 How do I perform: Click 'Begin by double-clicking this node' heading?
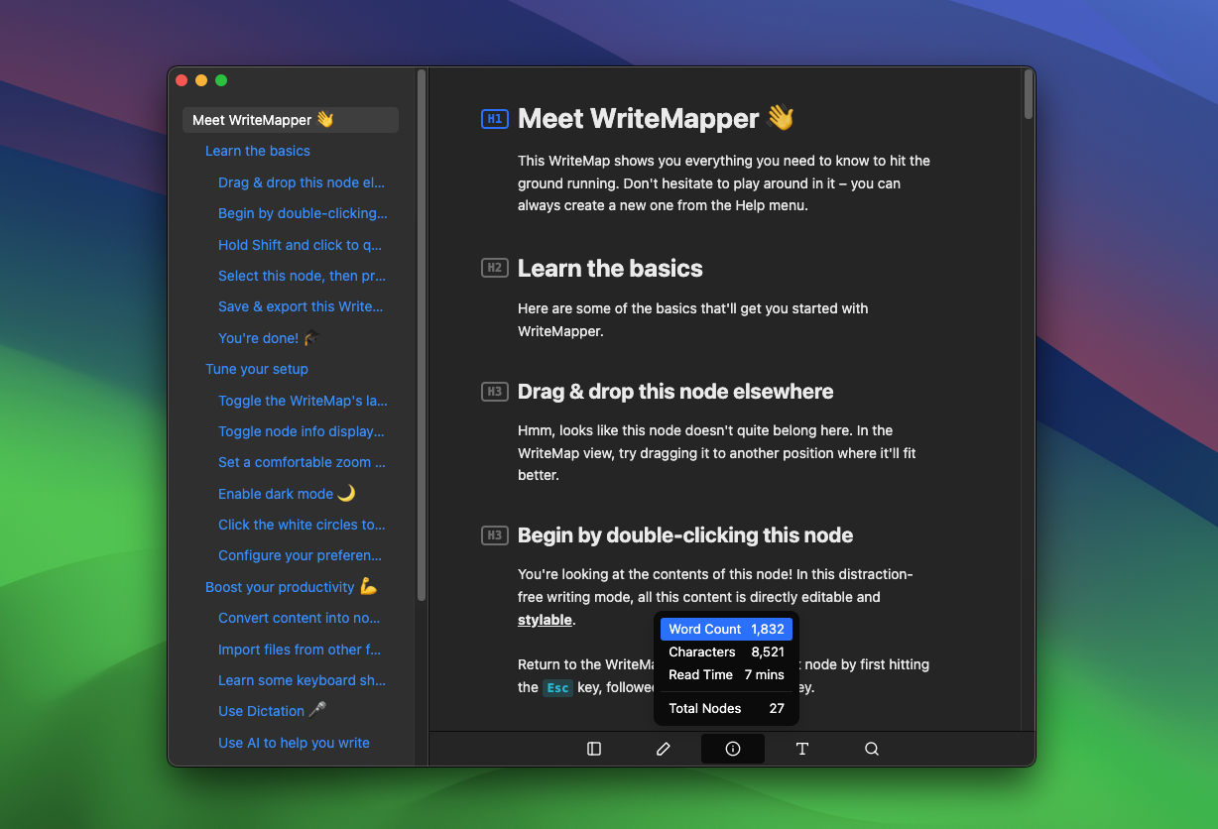(685, 535)
